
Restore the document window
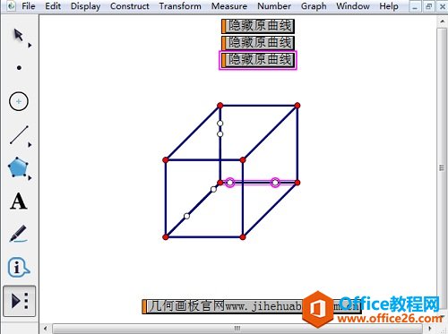coord(428,6)
